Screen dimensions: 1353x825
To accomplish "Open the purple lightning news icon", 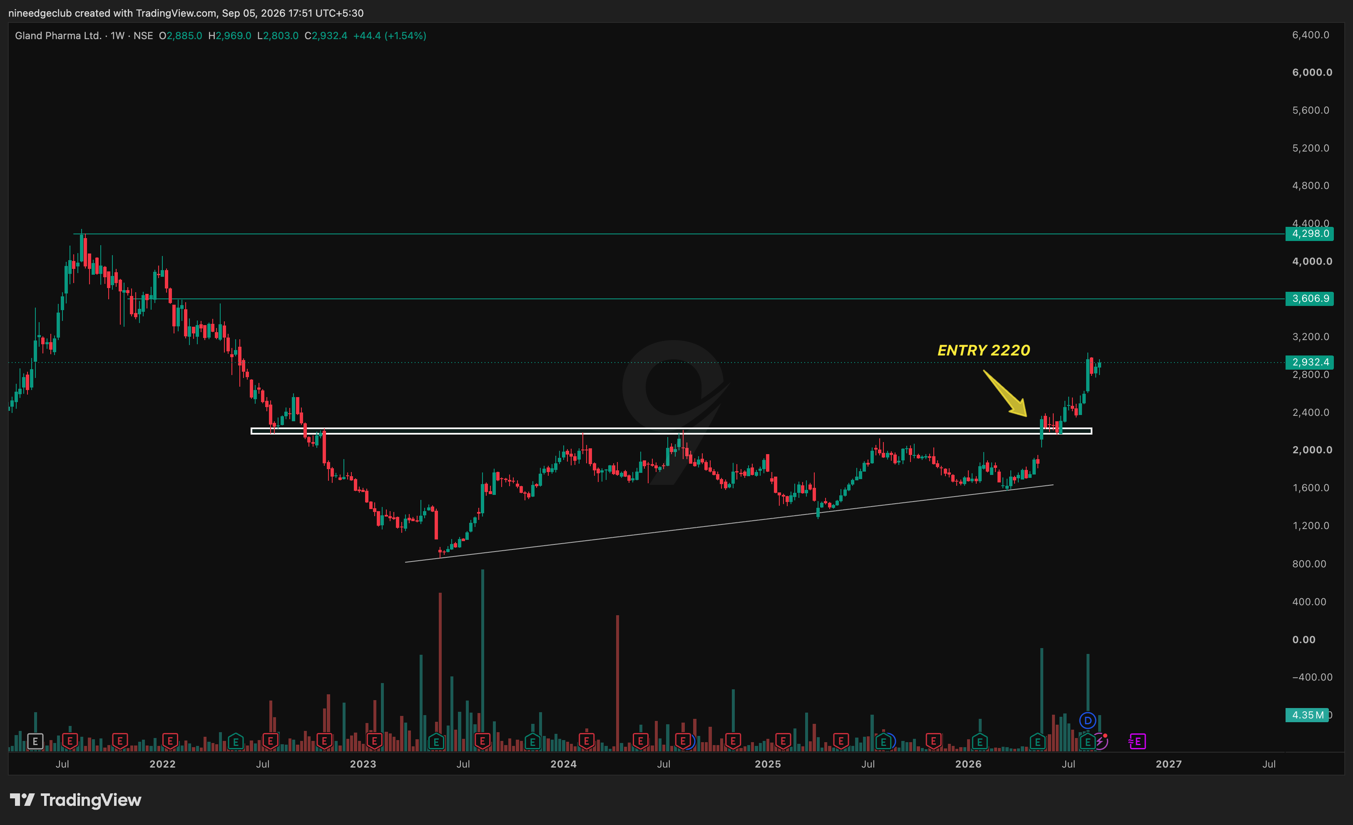I will click(x=1100, y=742).
